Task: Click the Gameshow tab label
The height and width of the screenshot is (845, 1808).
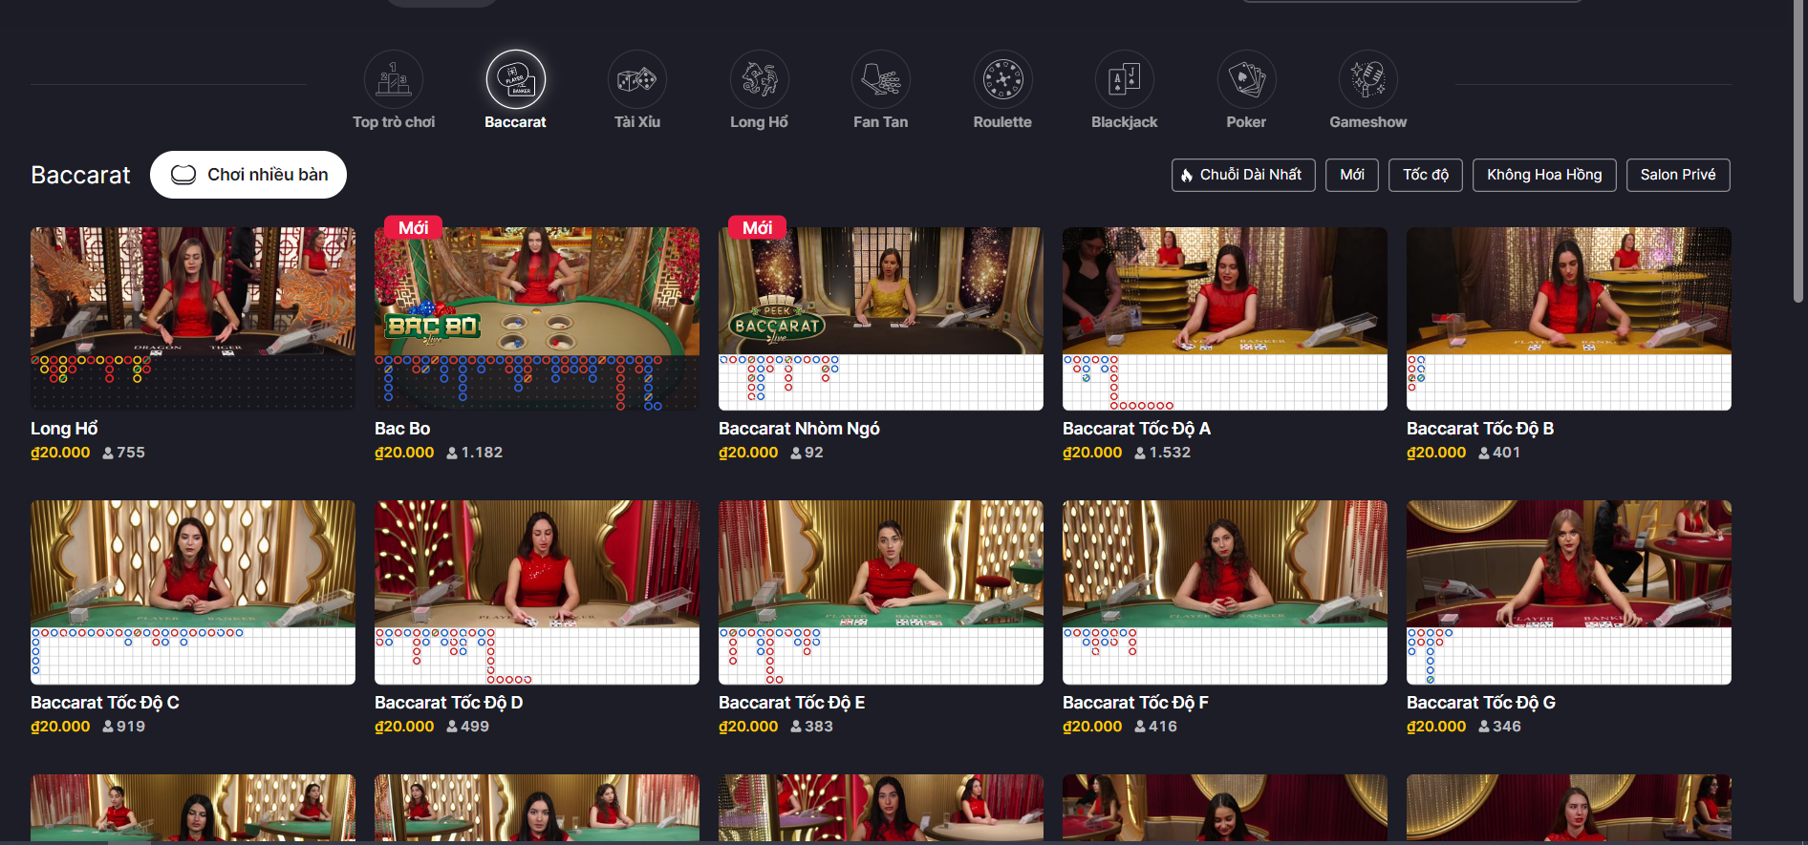Action: 1368,122
